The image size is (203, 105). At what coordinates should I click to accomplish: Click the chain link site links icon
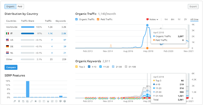pos(31,101)
